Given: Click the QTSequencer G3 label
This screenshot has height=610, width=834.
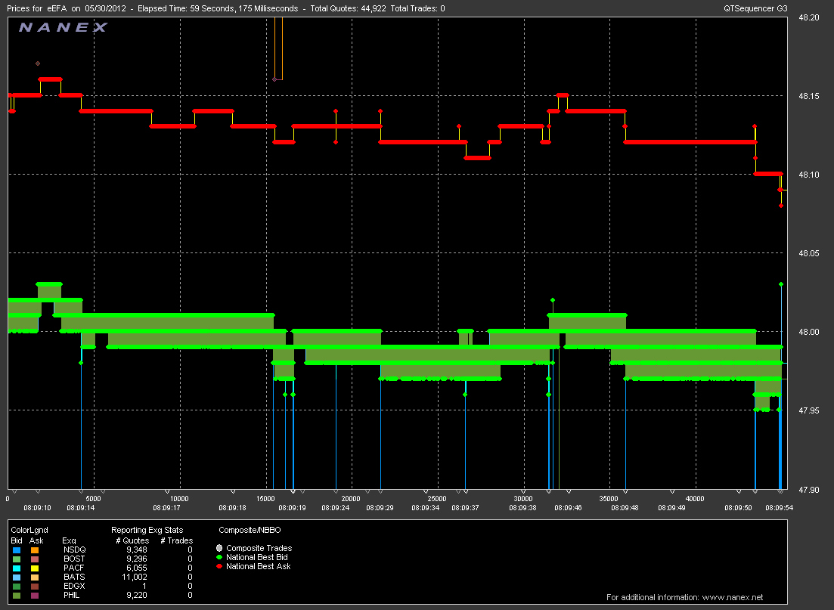Looking at the screenshot, I should [755, 8].
